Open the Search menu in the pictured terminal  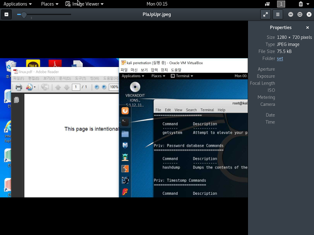click(x=191, y=110)
